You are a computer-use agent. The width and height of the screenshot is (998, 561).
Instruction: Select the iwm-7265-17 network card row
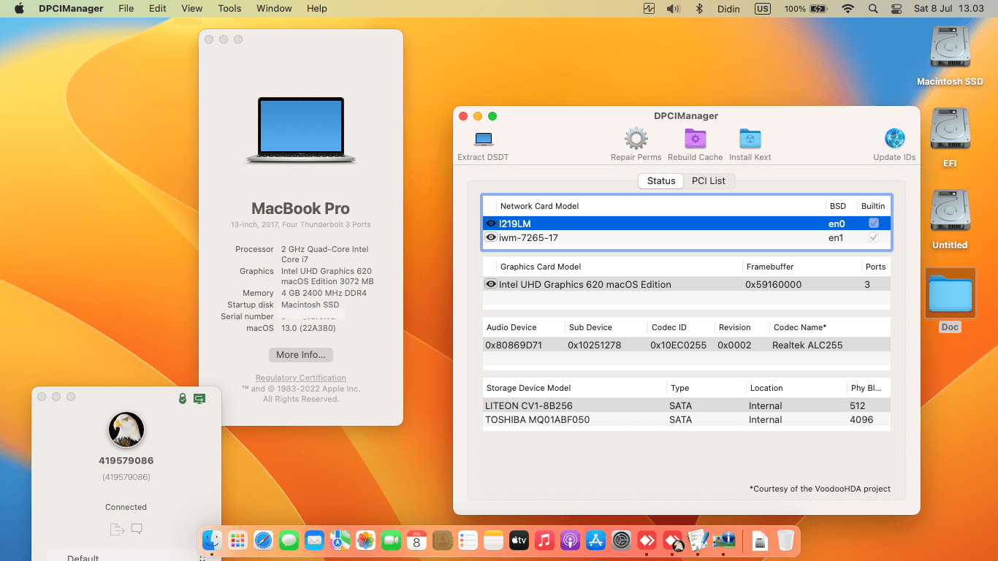point(687,237)
